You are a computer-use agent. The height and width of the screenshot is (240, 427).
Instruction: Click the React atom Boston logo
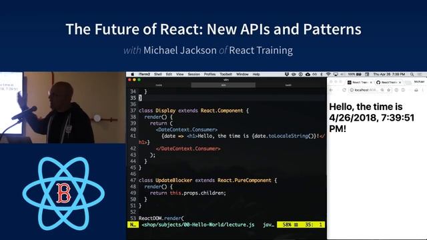click(63, 193)
